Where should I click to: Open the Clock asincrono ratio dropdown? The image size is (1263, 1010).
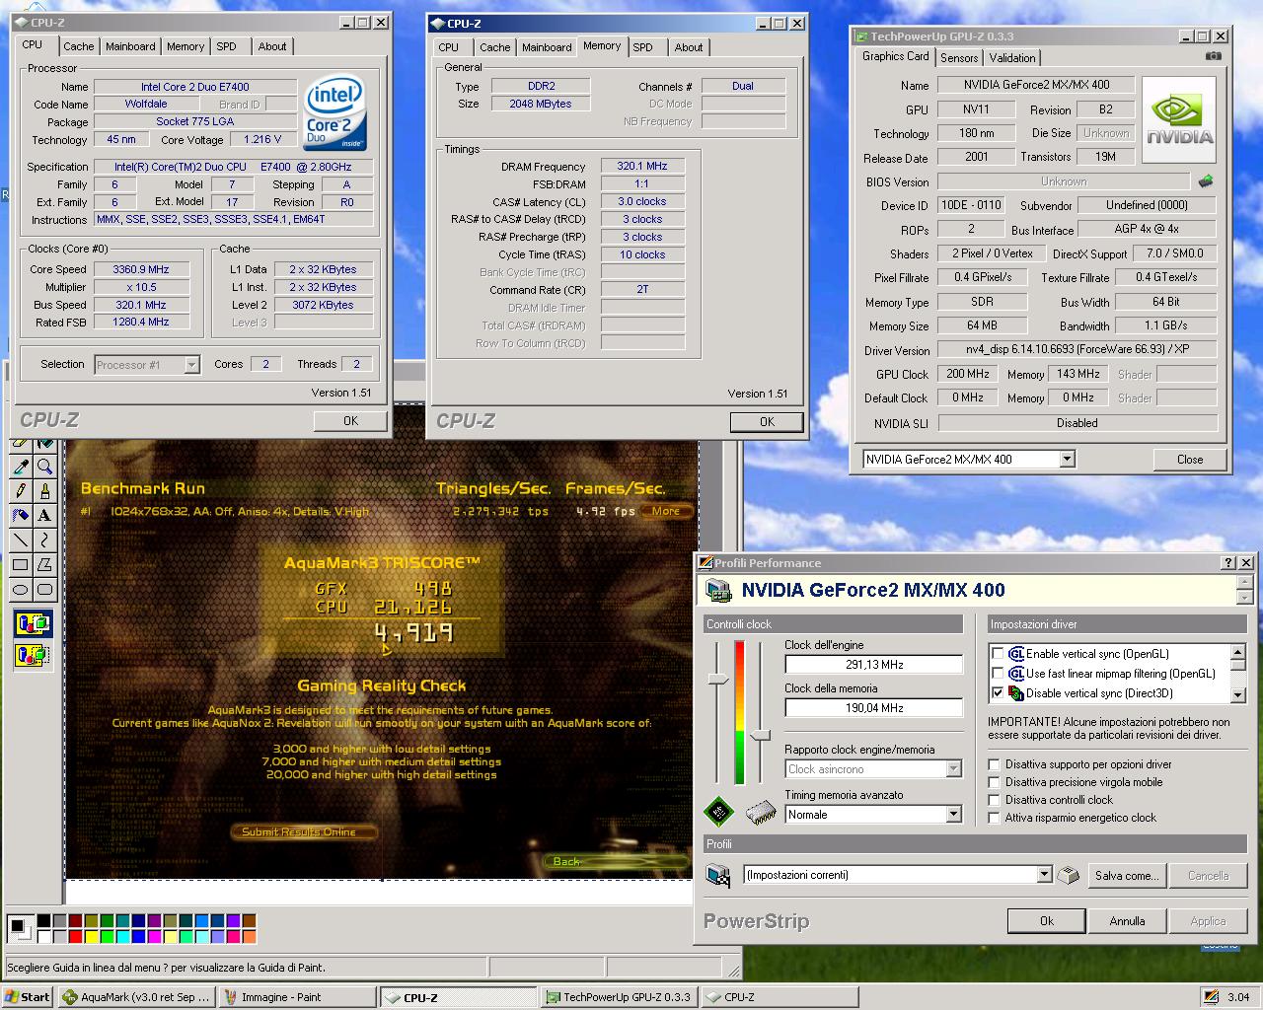click(x=953, y=769)
